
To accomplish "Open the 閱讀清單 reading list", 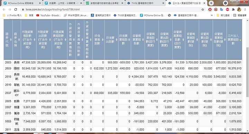I will 240,16.
